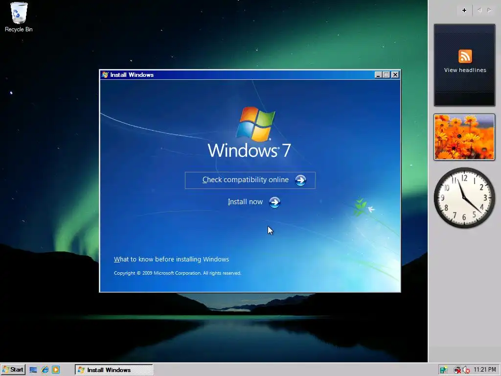
Task: Open What to know before installing Windows
Action: tap(172, 259)
